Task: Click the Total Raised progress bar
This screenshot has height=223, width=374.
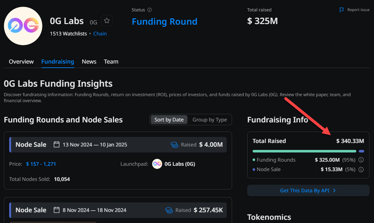Action: pyautogui.click(x=308, y=151)
